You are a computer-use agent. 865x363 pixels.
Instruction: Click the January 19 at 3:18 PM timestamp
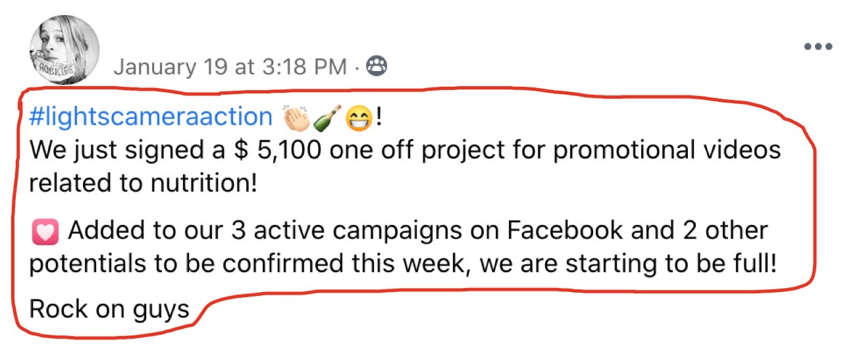point(230,66)
